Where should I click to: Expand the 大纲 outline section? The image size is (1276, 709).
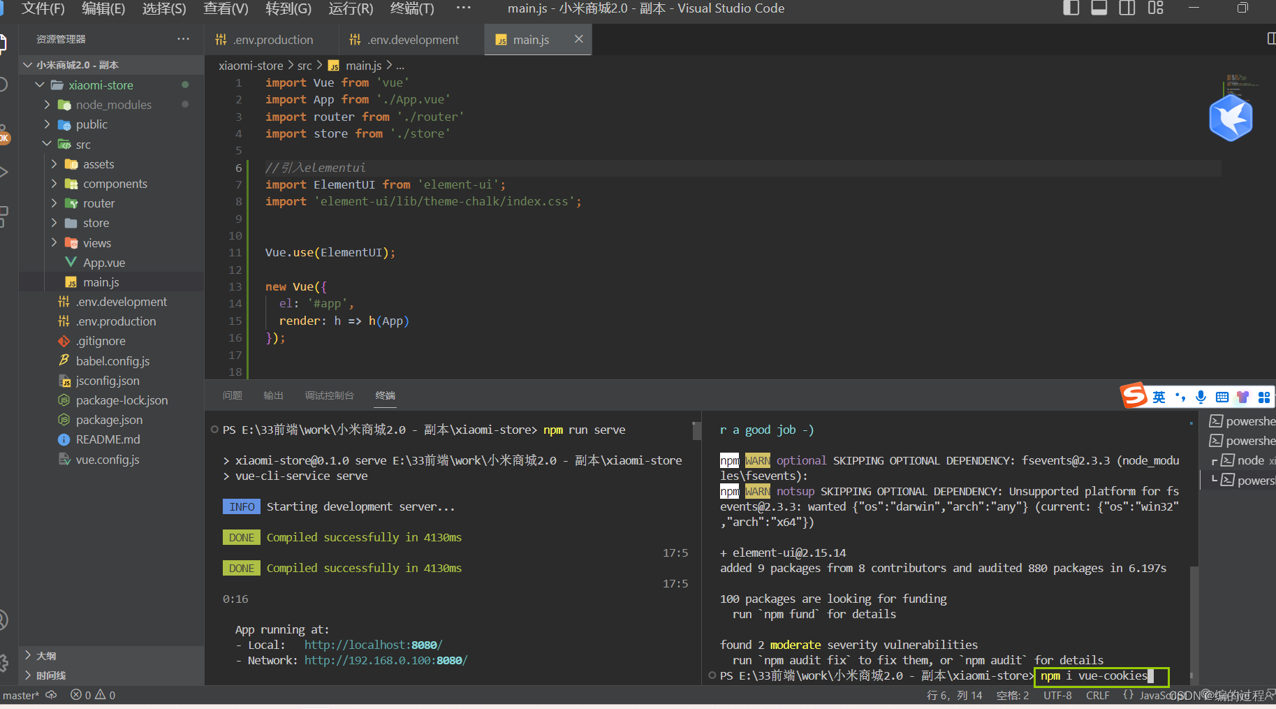(x=112, y=656)
